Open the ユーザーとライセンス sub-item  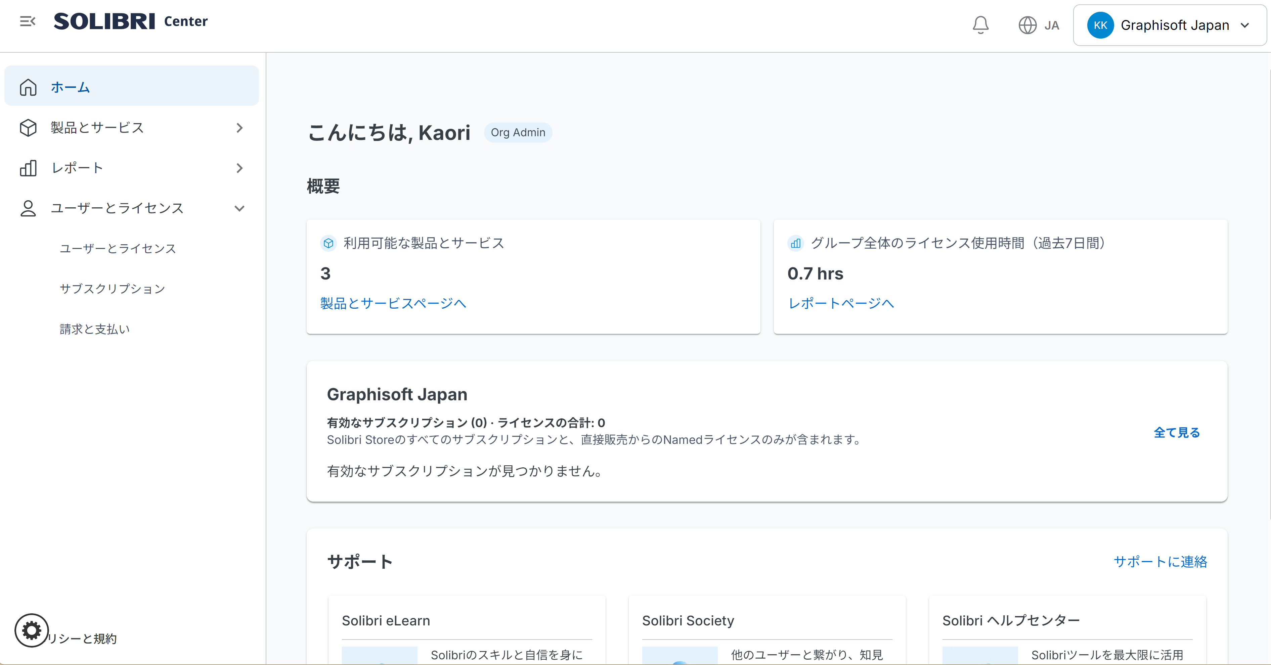coord(118,248)
